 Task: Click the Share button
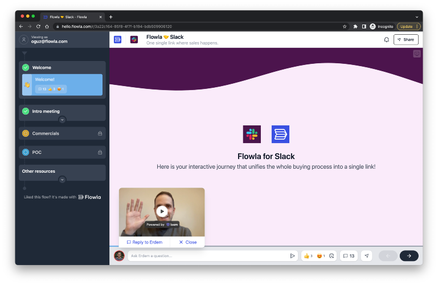406,40
